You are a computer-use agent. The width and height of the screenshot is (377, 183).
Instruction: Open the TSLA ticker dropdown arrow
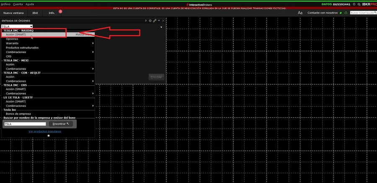point(31,26)
